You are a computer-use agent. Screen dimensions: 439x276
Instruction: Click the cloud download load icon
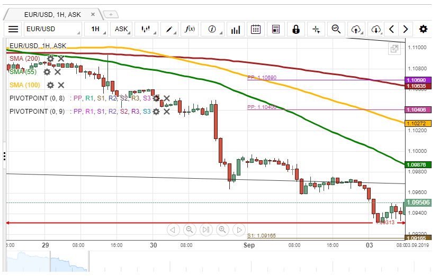376,29
